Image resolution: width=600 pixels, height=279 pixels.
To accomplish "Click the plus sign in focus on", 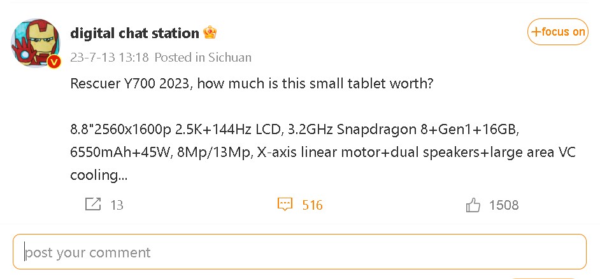I will [x=536, y=32].
